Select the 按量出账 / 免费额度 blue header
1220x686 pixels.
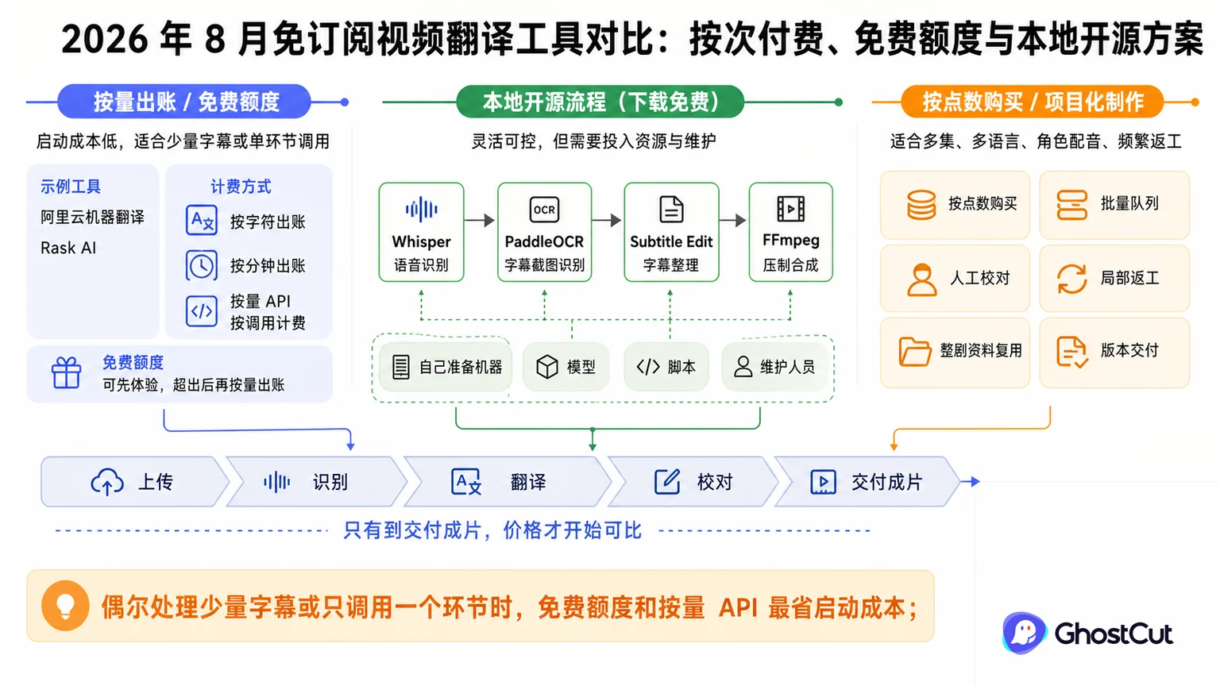pyautogui.click(x=184, y=102)
